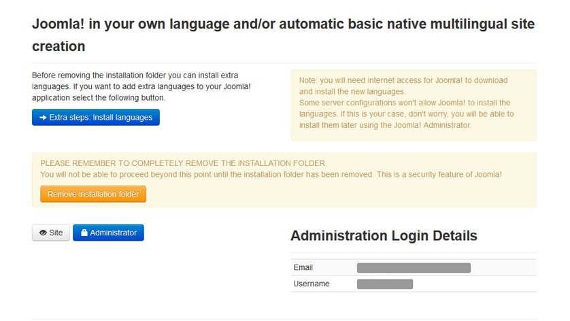Select the Username label in login details
The height and width of the screenshot is (321, 570).
(312, 284)
